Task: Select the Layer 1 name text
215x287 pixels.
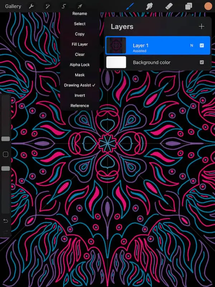Action: [x=140, y=46]
